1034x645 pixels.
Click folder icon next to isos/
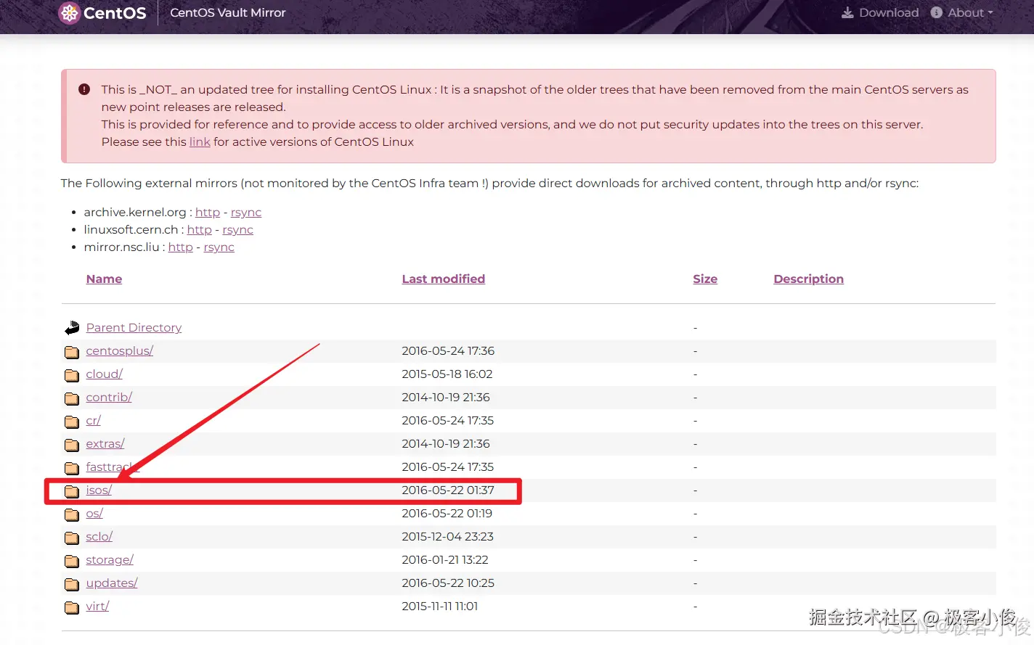click(x=72, y=491)
